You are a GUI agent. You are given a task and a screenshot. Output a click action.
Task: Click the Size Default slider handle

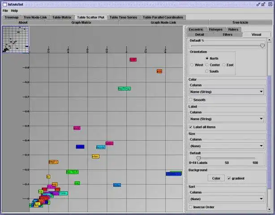(198, 159)
